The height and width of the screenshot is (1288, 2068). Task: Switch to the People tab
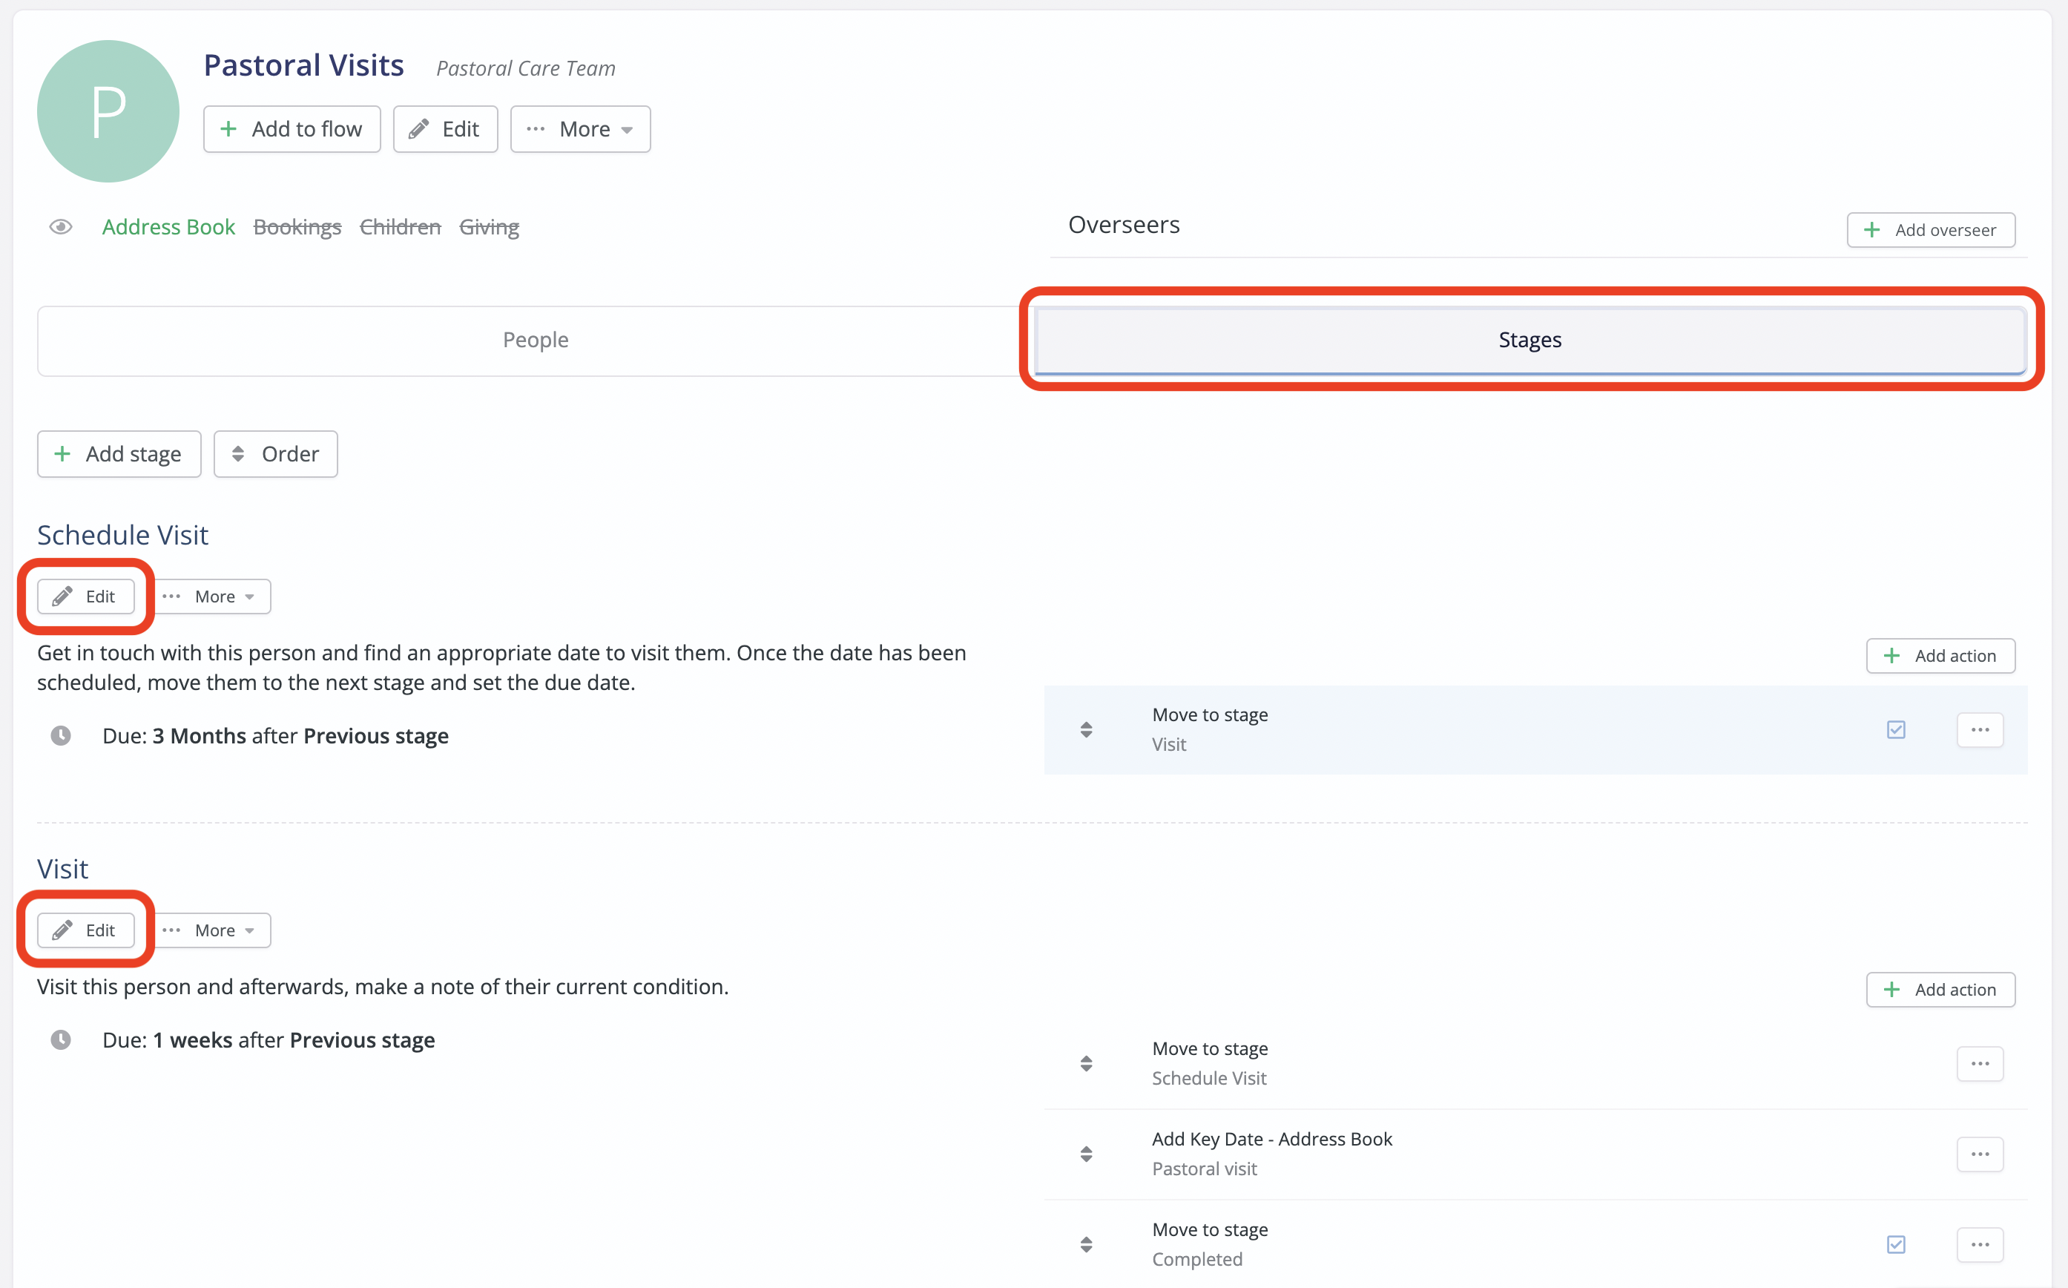point(535,340)
